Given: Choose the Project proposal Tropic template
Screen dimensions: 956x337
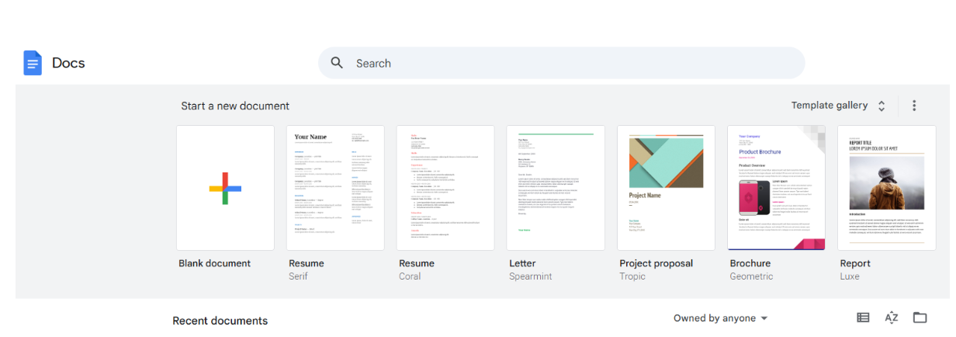Looking at the screenshot, I should tap(666, 188).
